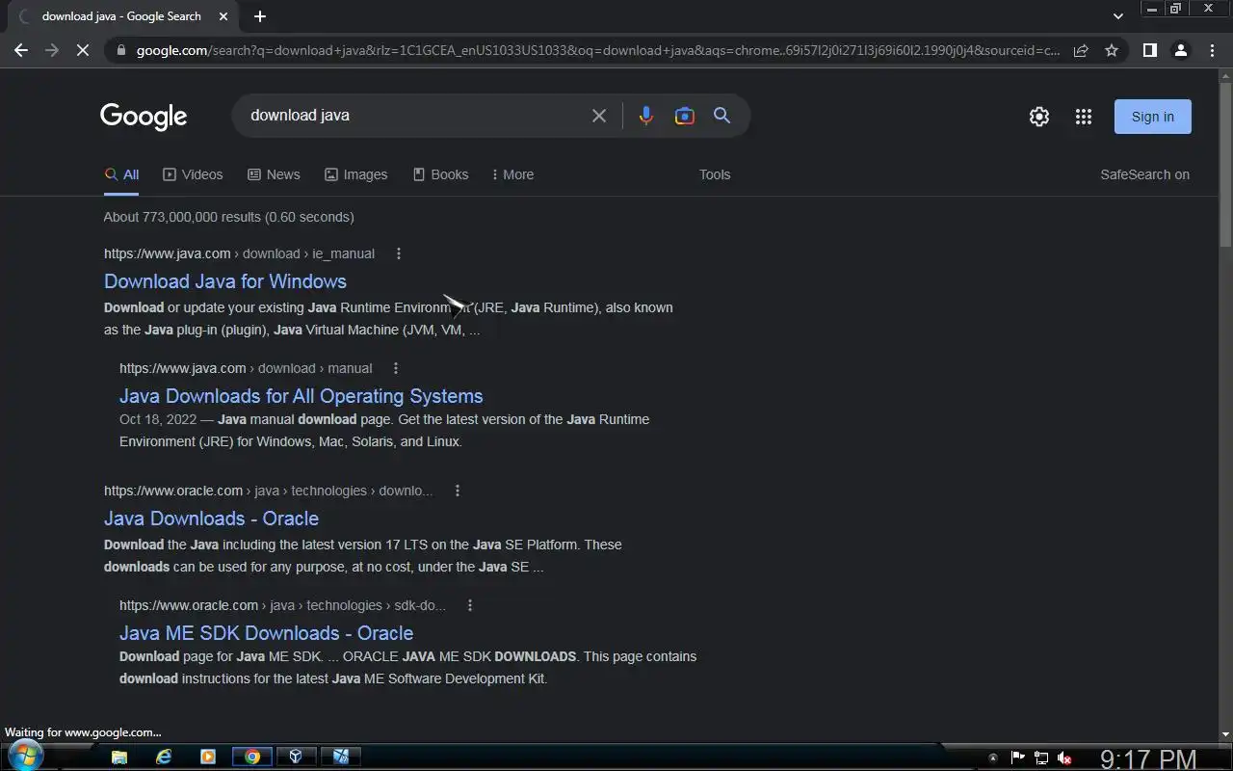Switch to the Books tab
1233x771 pixels.
point(440,174)
